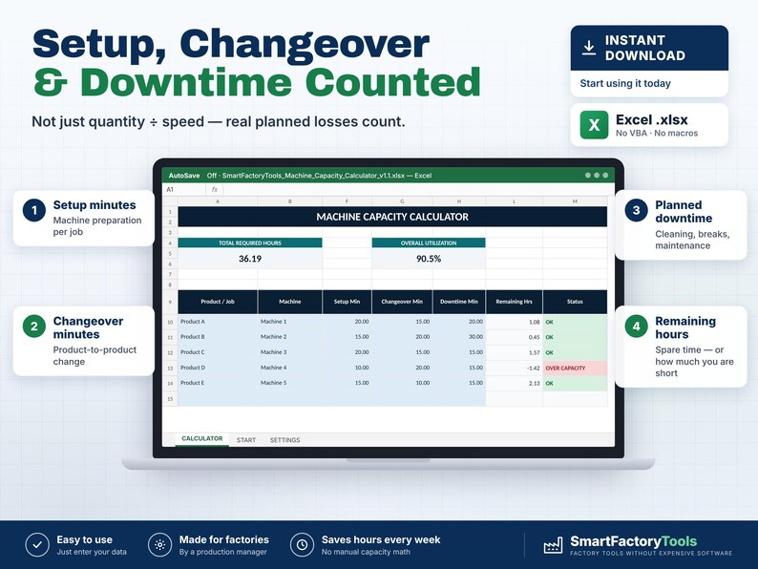Click the SmartFactoryTools factory logo icon
Screen dimensions: 758x569
click(x=553, y=545)
